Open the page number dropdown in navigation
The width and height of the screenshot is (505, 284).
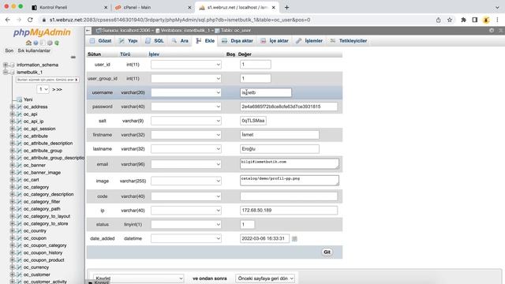43,89
